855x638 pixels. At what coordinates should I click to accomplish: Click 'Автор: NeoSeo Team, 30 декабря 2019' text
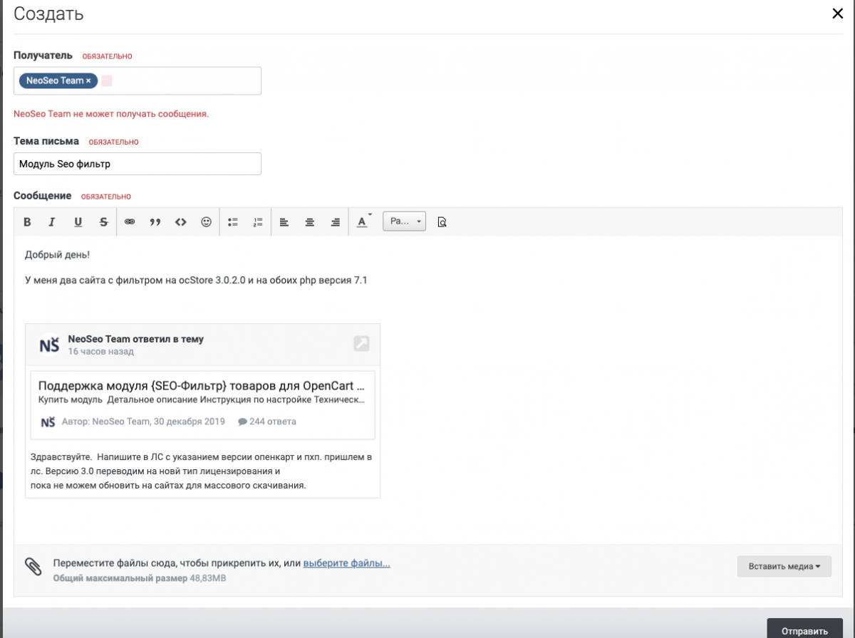(x=143, y=422)
